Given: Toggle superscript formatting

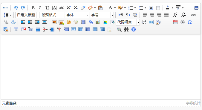Looking at the screenshot, I should click(69, 8).
